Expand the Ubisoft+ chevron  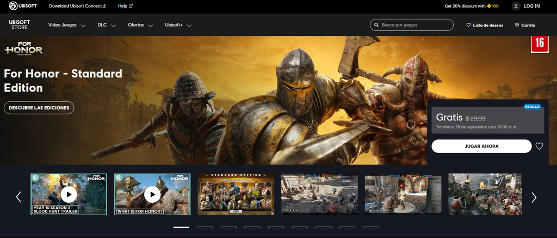(x=189, y=25)
